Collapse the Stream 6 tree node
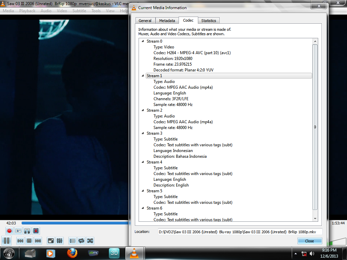 click(143, 208)
